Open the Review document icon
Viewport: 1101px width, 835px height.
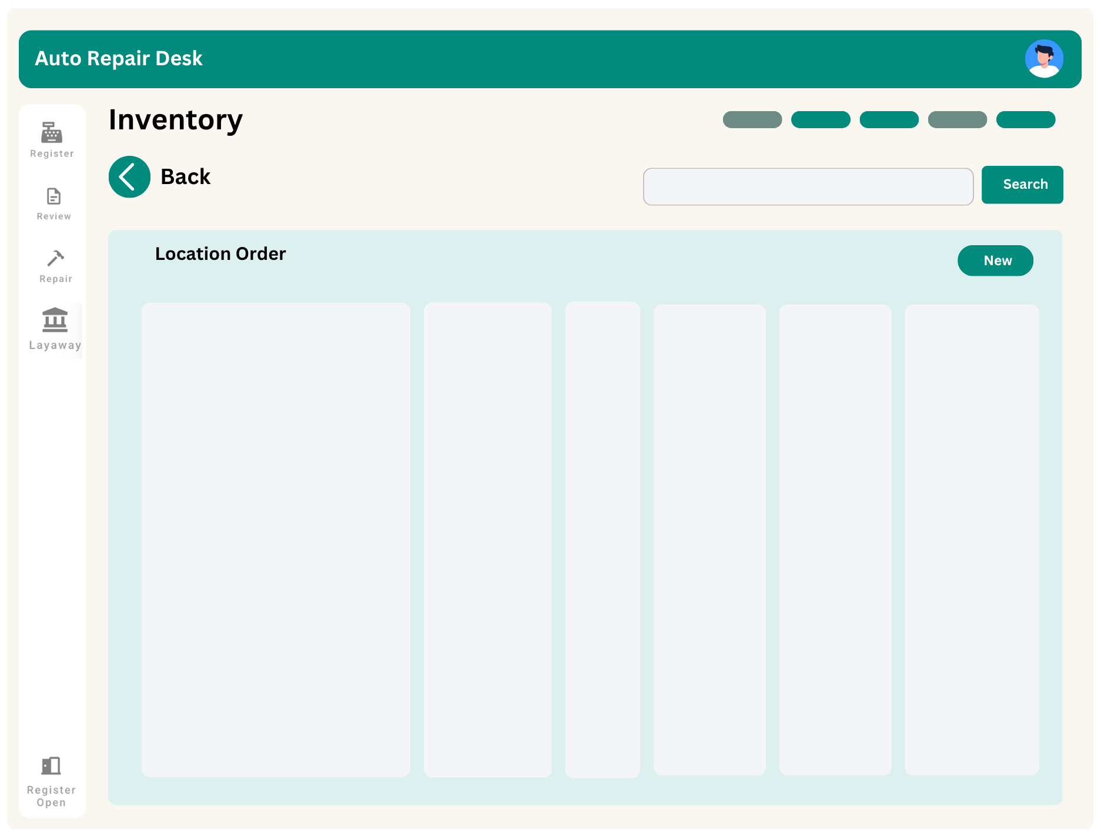tap(53, 196)
